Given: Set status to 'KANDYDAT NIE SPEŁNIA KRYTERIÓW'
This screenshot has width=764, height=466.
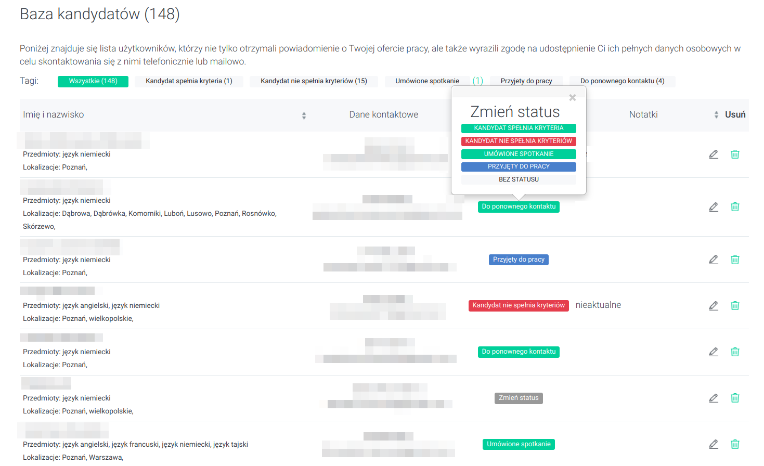Looking at the screenshot, I should [x=519, y=141].
